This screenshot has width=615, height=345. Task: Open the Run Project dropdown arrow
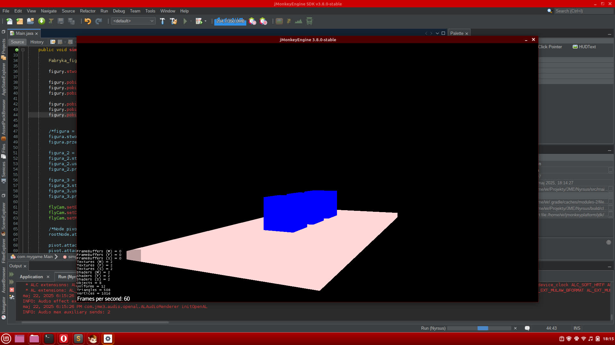coord(191,21)
